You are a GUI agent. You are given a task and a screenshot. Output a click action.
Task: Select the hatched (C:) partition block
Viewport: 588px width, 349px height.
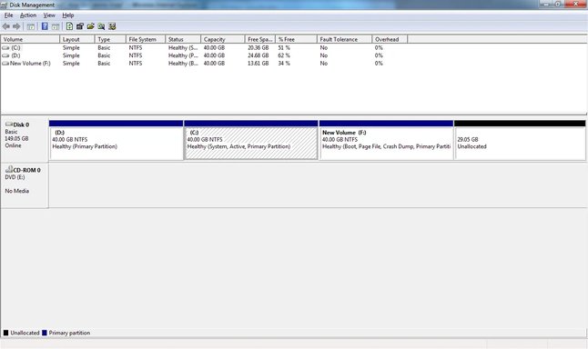[x=251, y=140]
